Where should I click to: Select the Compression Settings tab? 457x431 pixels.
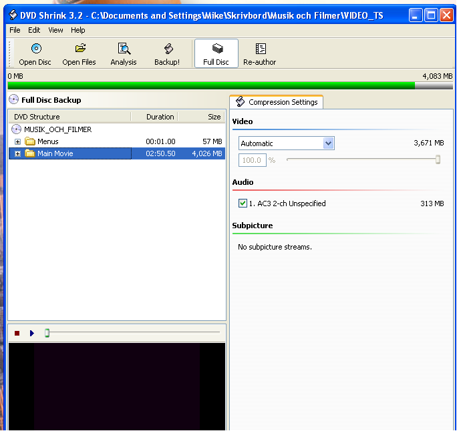pos(277,102)
